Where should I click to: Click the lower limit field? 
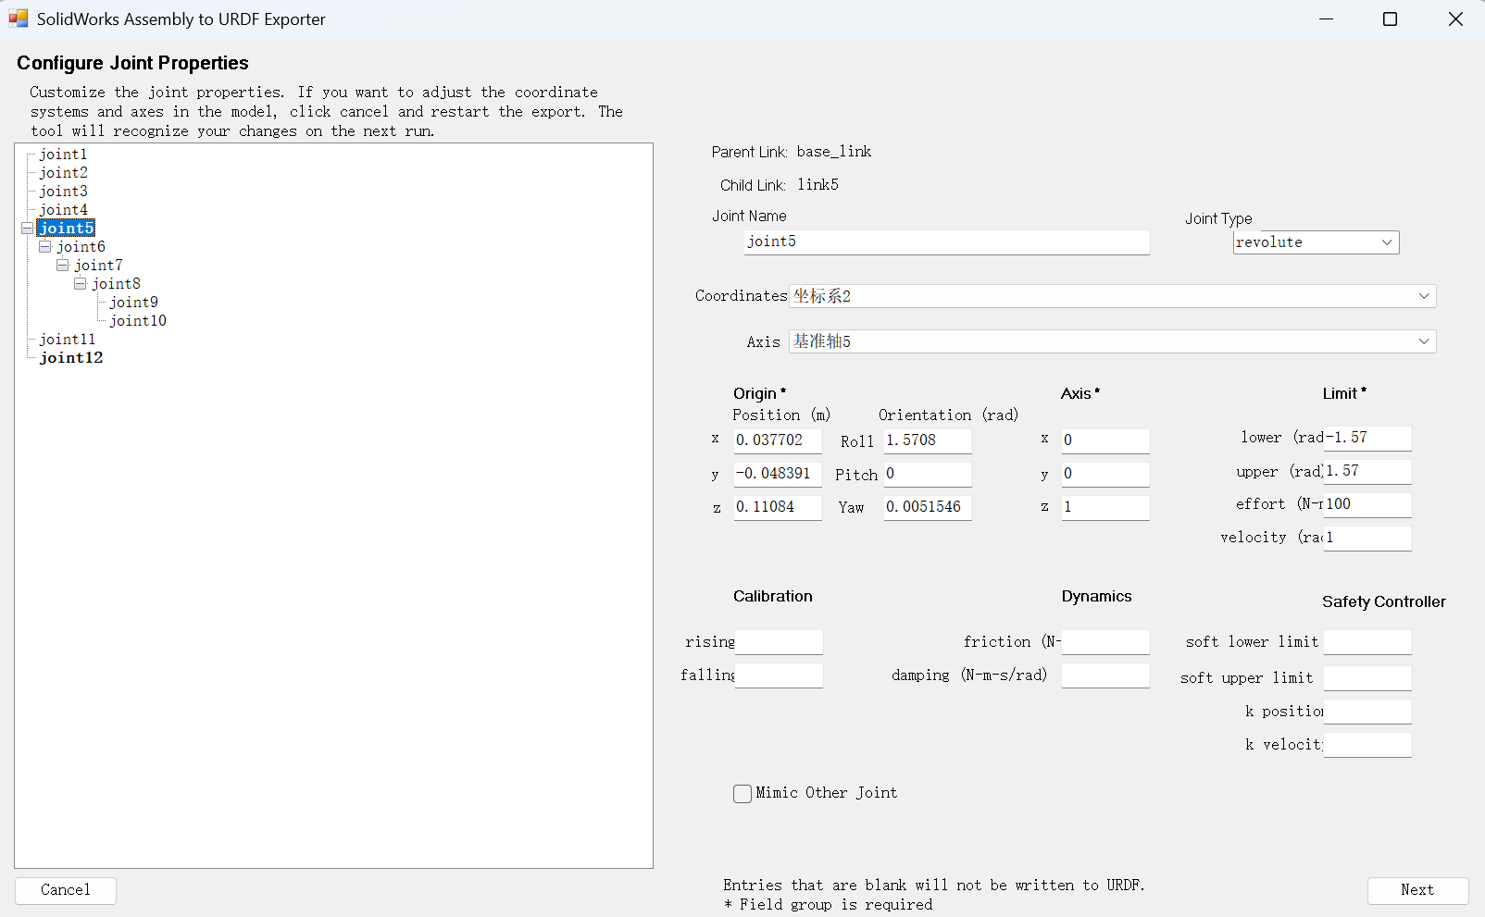click(1367, 438)
